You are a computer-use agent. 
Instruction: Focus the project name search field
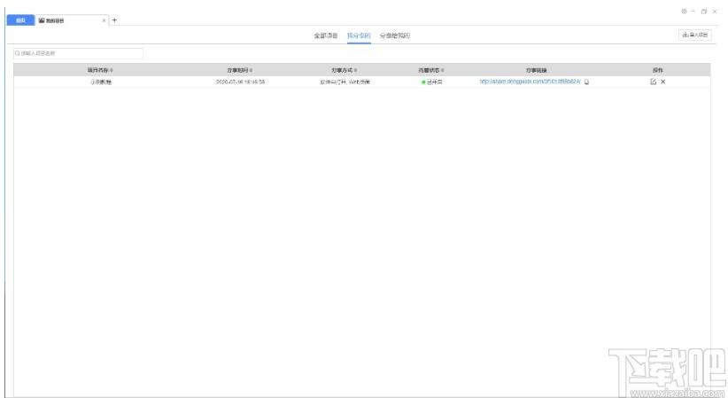pos(78,53)
